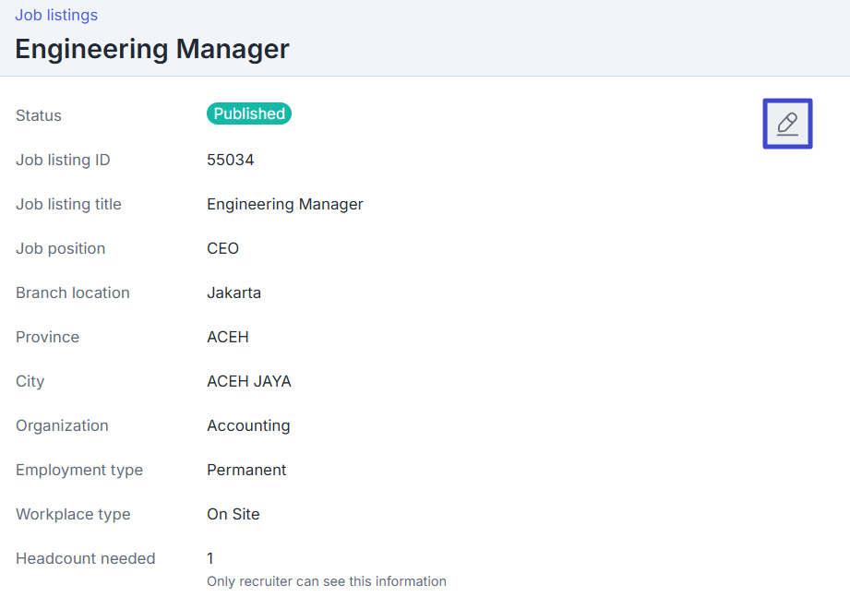Click the Jakarta branch location value
The height and width of the screenshot is (597, 850).
pyautogui.click(x=234, y=293)
